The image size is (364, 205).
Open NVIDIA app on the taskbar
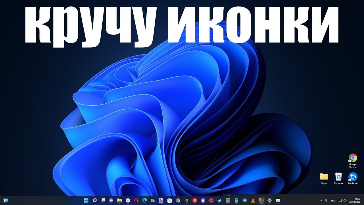pos(186,200)
